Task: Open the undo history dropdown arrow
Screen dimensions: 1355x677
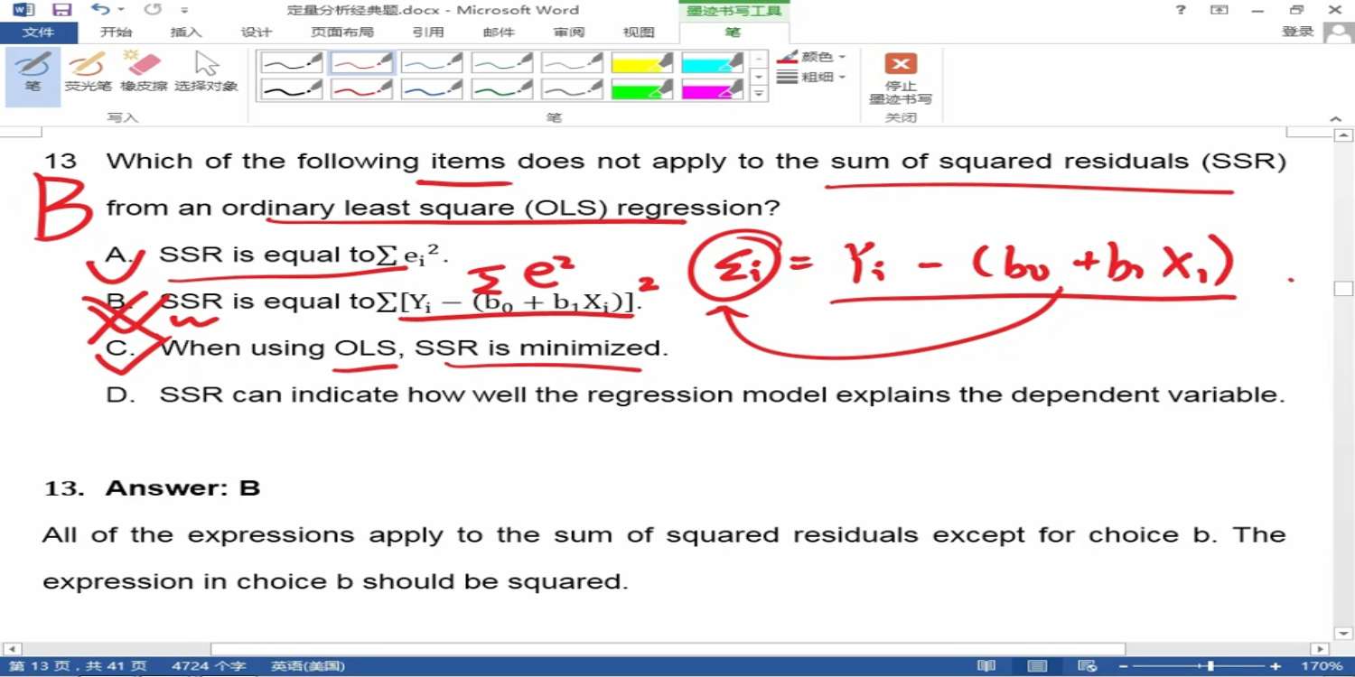Action: [120, 10]
